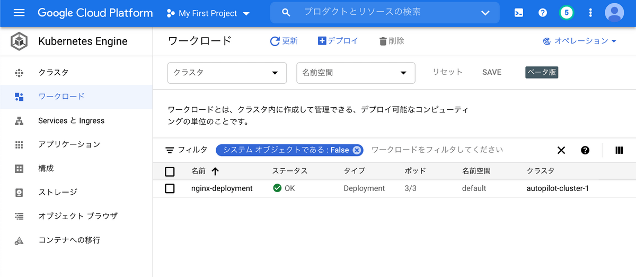
Task: Open the hamburger navigation menu
Action: tap(19, 13)
